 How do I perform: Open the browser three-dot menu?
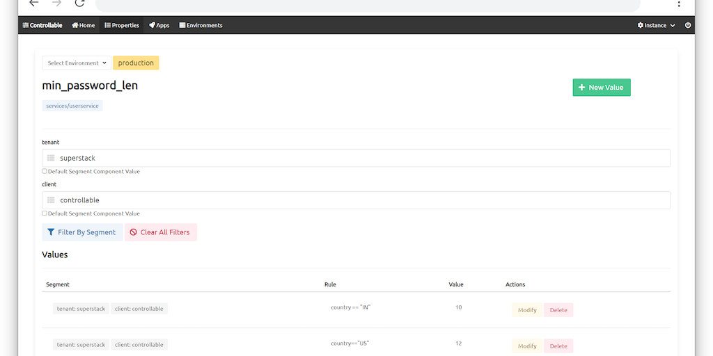coord(679,3)
